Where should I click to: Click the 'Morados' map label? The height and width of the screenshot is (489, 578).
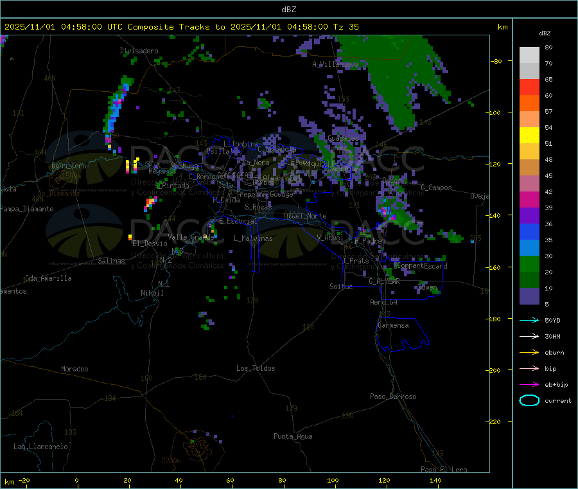pos(74,369)
